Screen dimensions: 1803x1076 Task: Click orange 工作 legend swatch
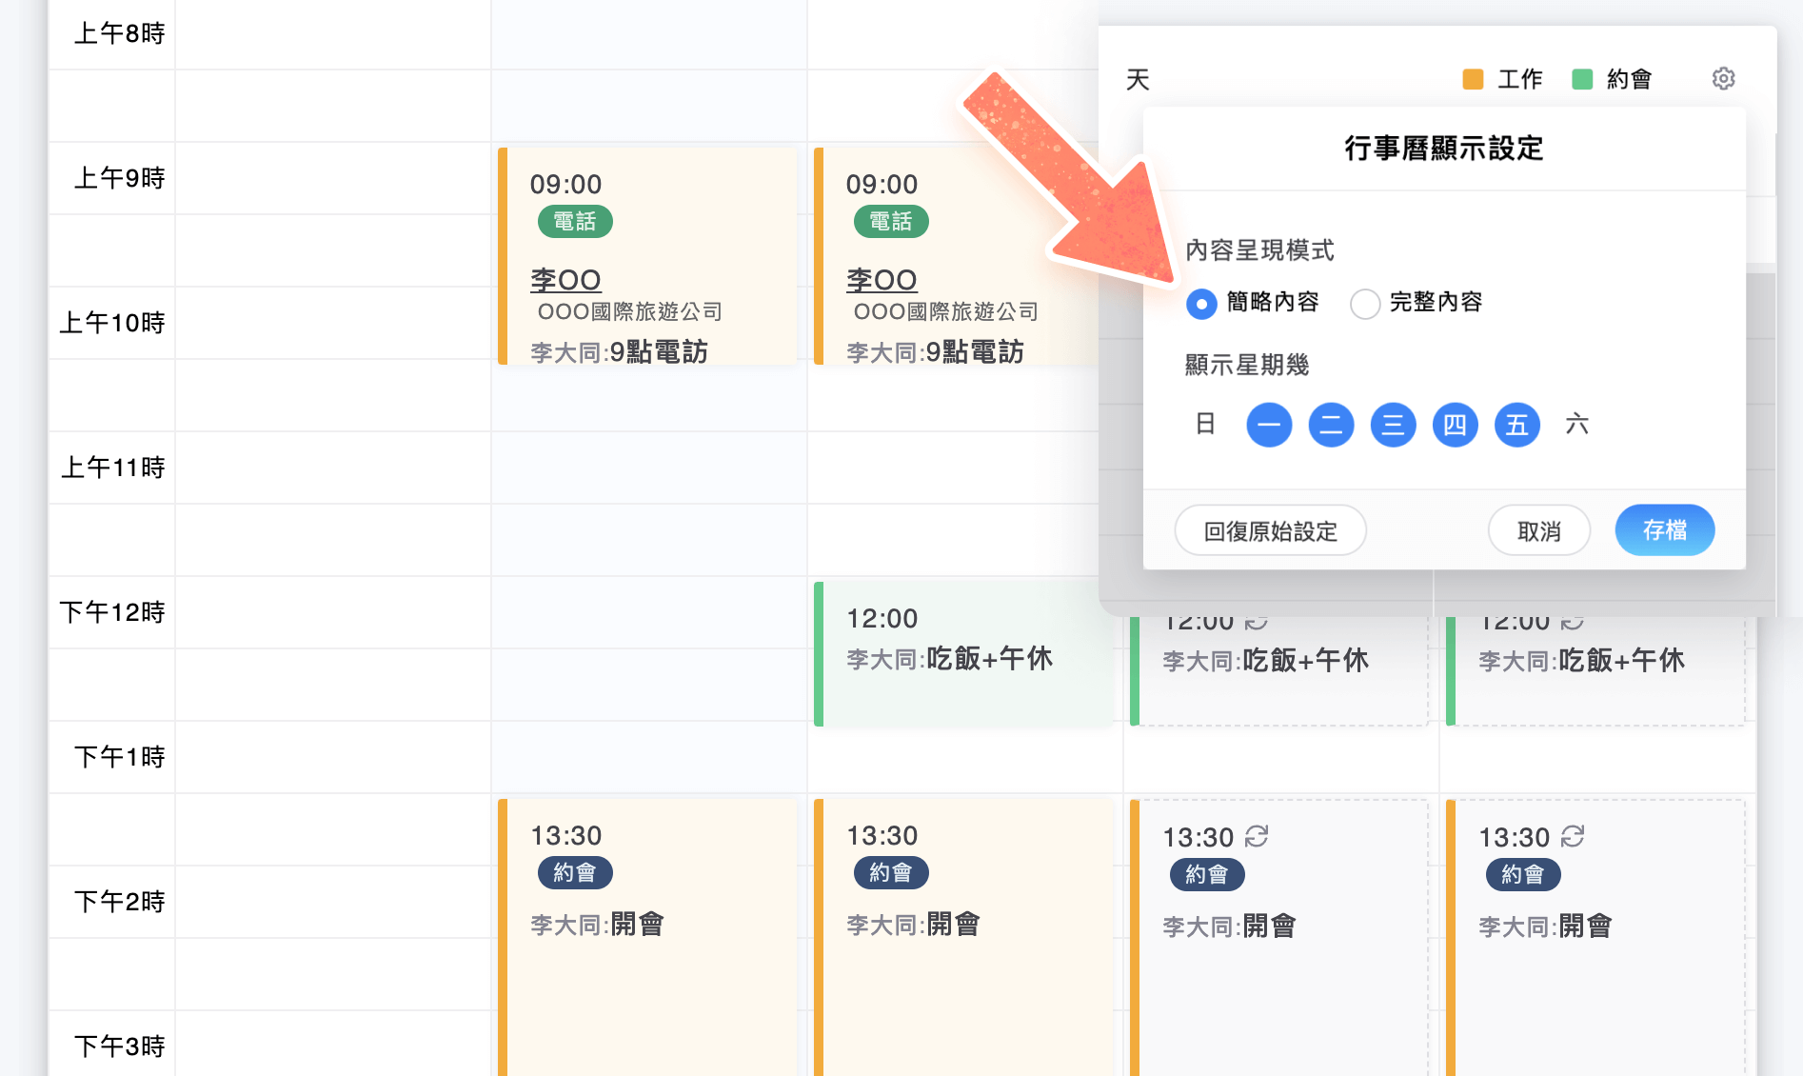1473,79
